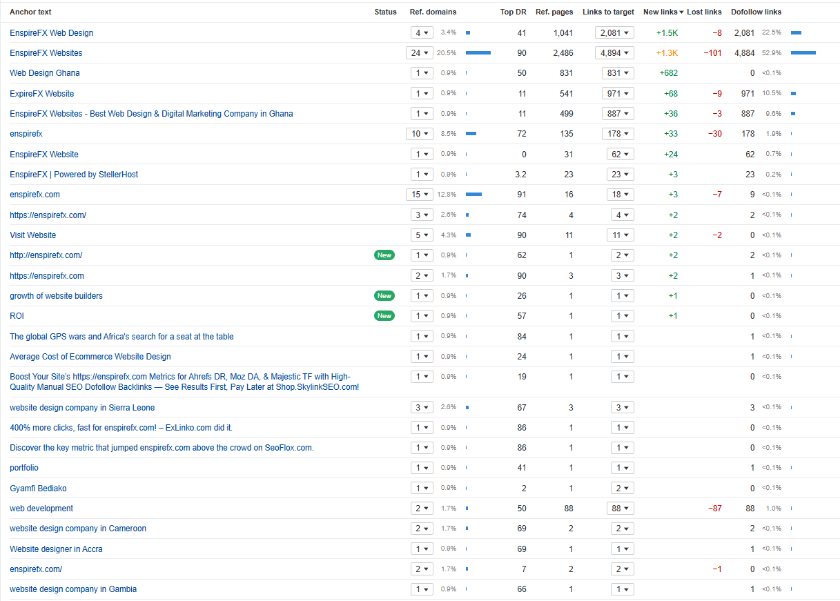Screen dimensions: 840x601
Task: Open the 2,081 links to target dropdown
Action: [x=614, y=32]
